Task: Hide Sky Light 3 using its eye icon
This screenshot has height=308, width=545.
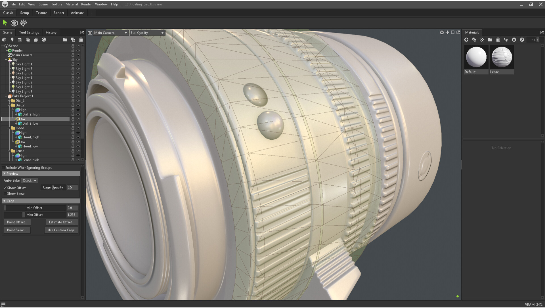Action: [78, 73]
